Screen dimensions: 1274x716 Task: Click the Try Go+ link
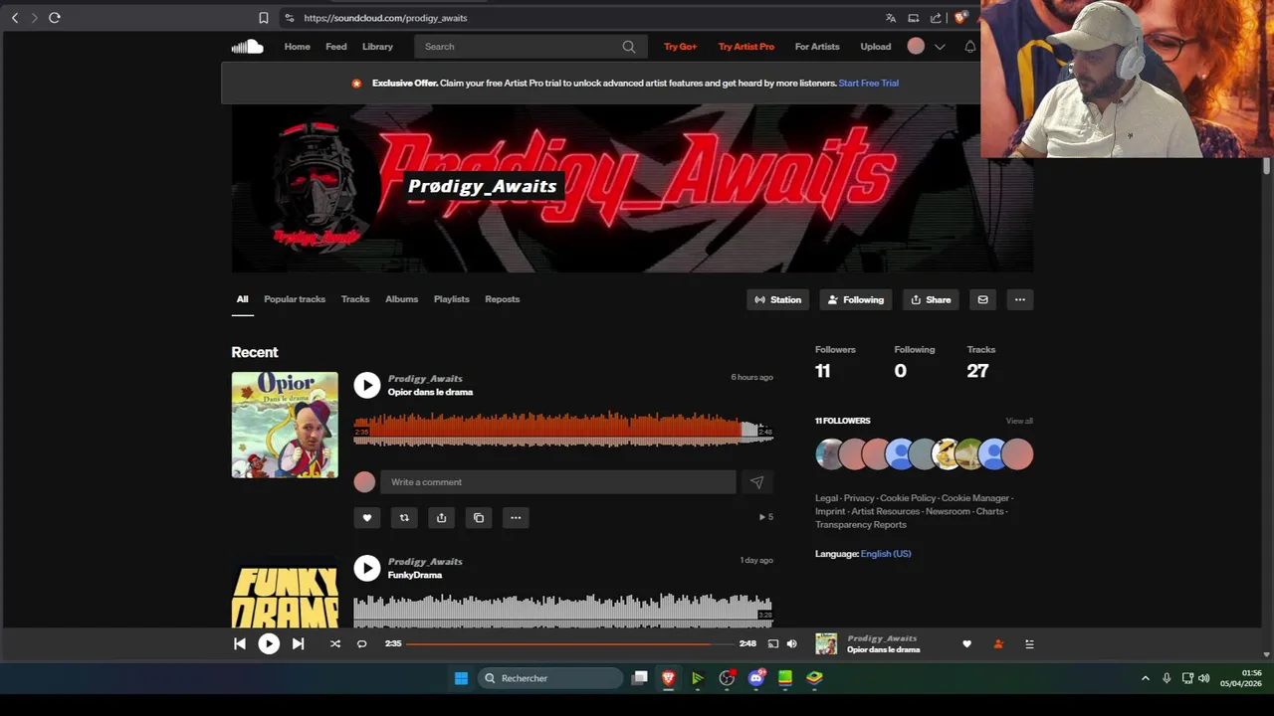(681, 47)
